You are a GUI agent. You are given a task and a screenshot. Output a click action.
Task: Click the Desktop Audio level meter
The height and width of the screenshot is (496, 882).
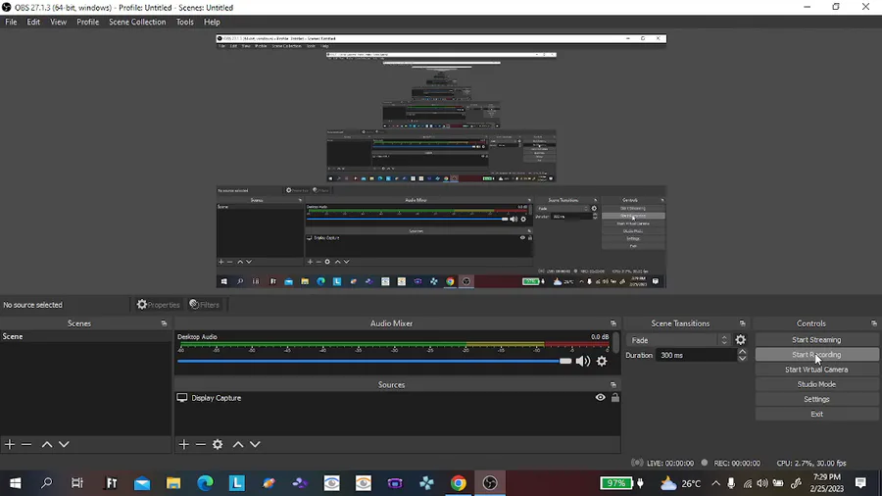(x=394, y=344)
